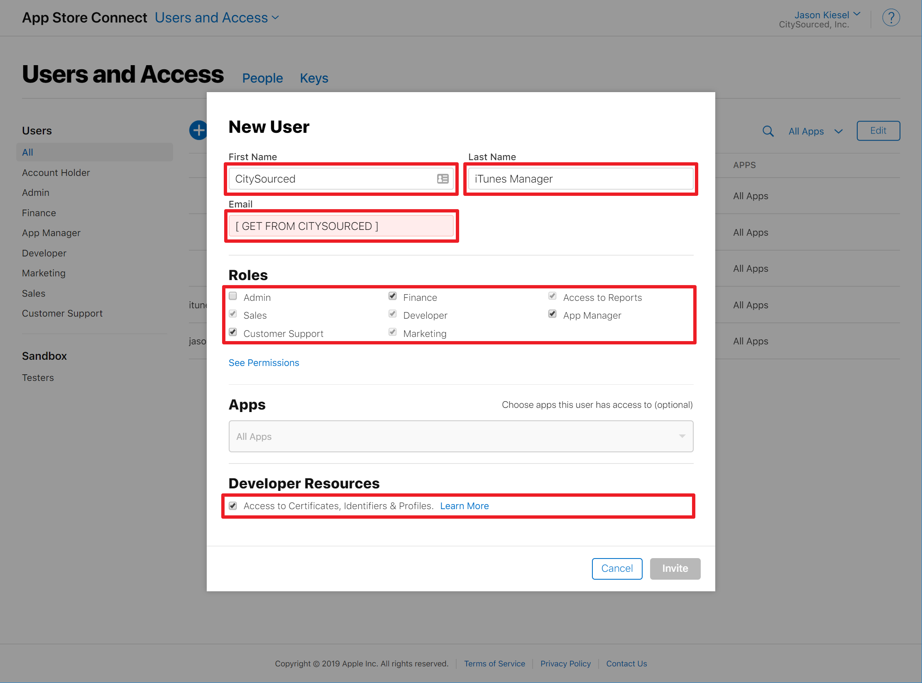
Task: Select Account Holder in sidebar
Action: click(56, 173)
